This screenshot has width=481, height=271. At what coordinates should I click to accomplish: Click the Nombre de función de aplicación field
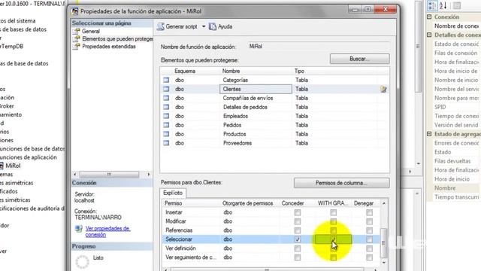coord(319,47)
